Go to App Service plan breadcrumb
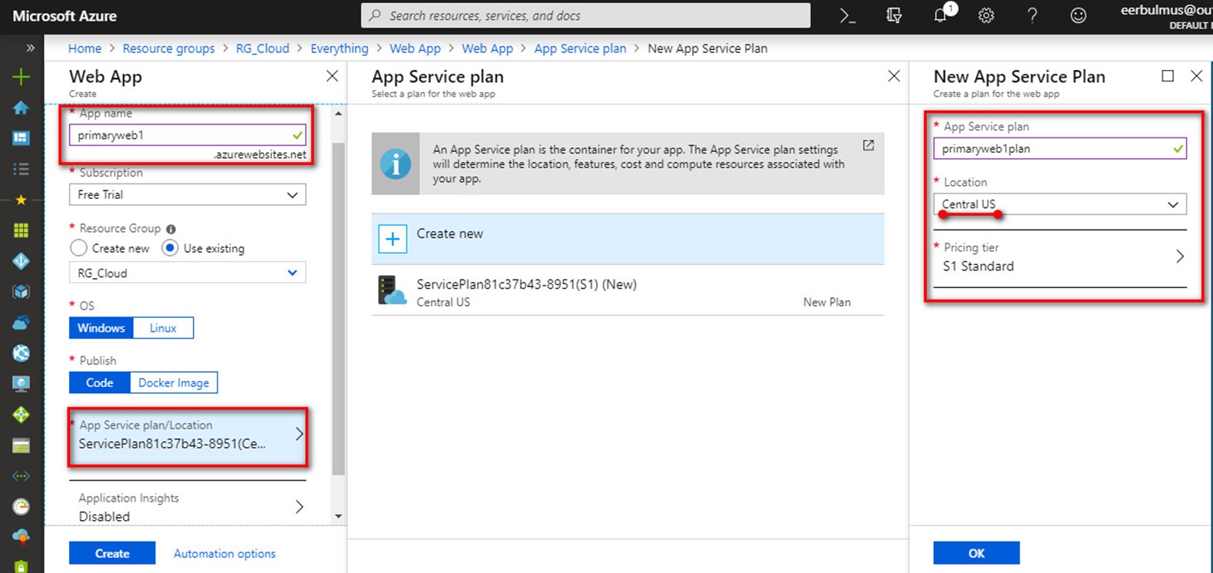The height and width of the screenshot is (573, 1213). pos(580,48)
